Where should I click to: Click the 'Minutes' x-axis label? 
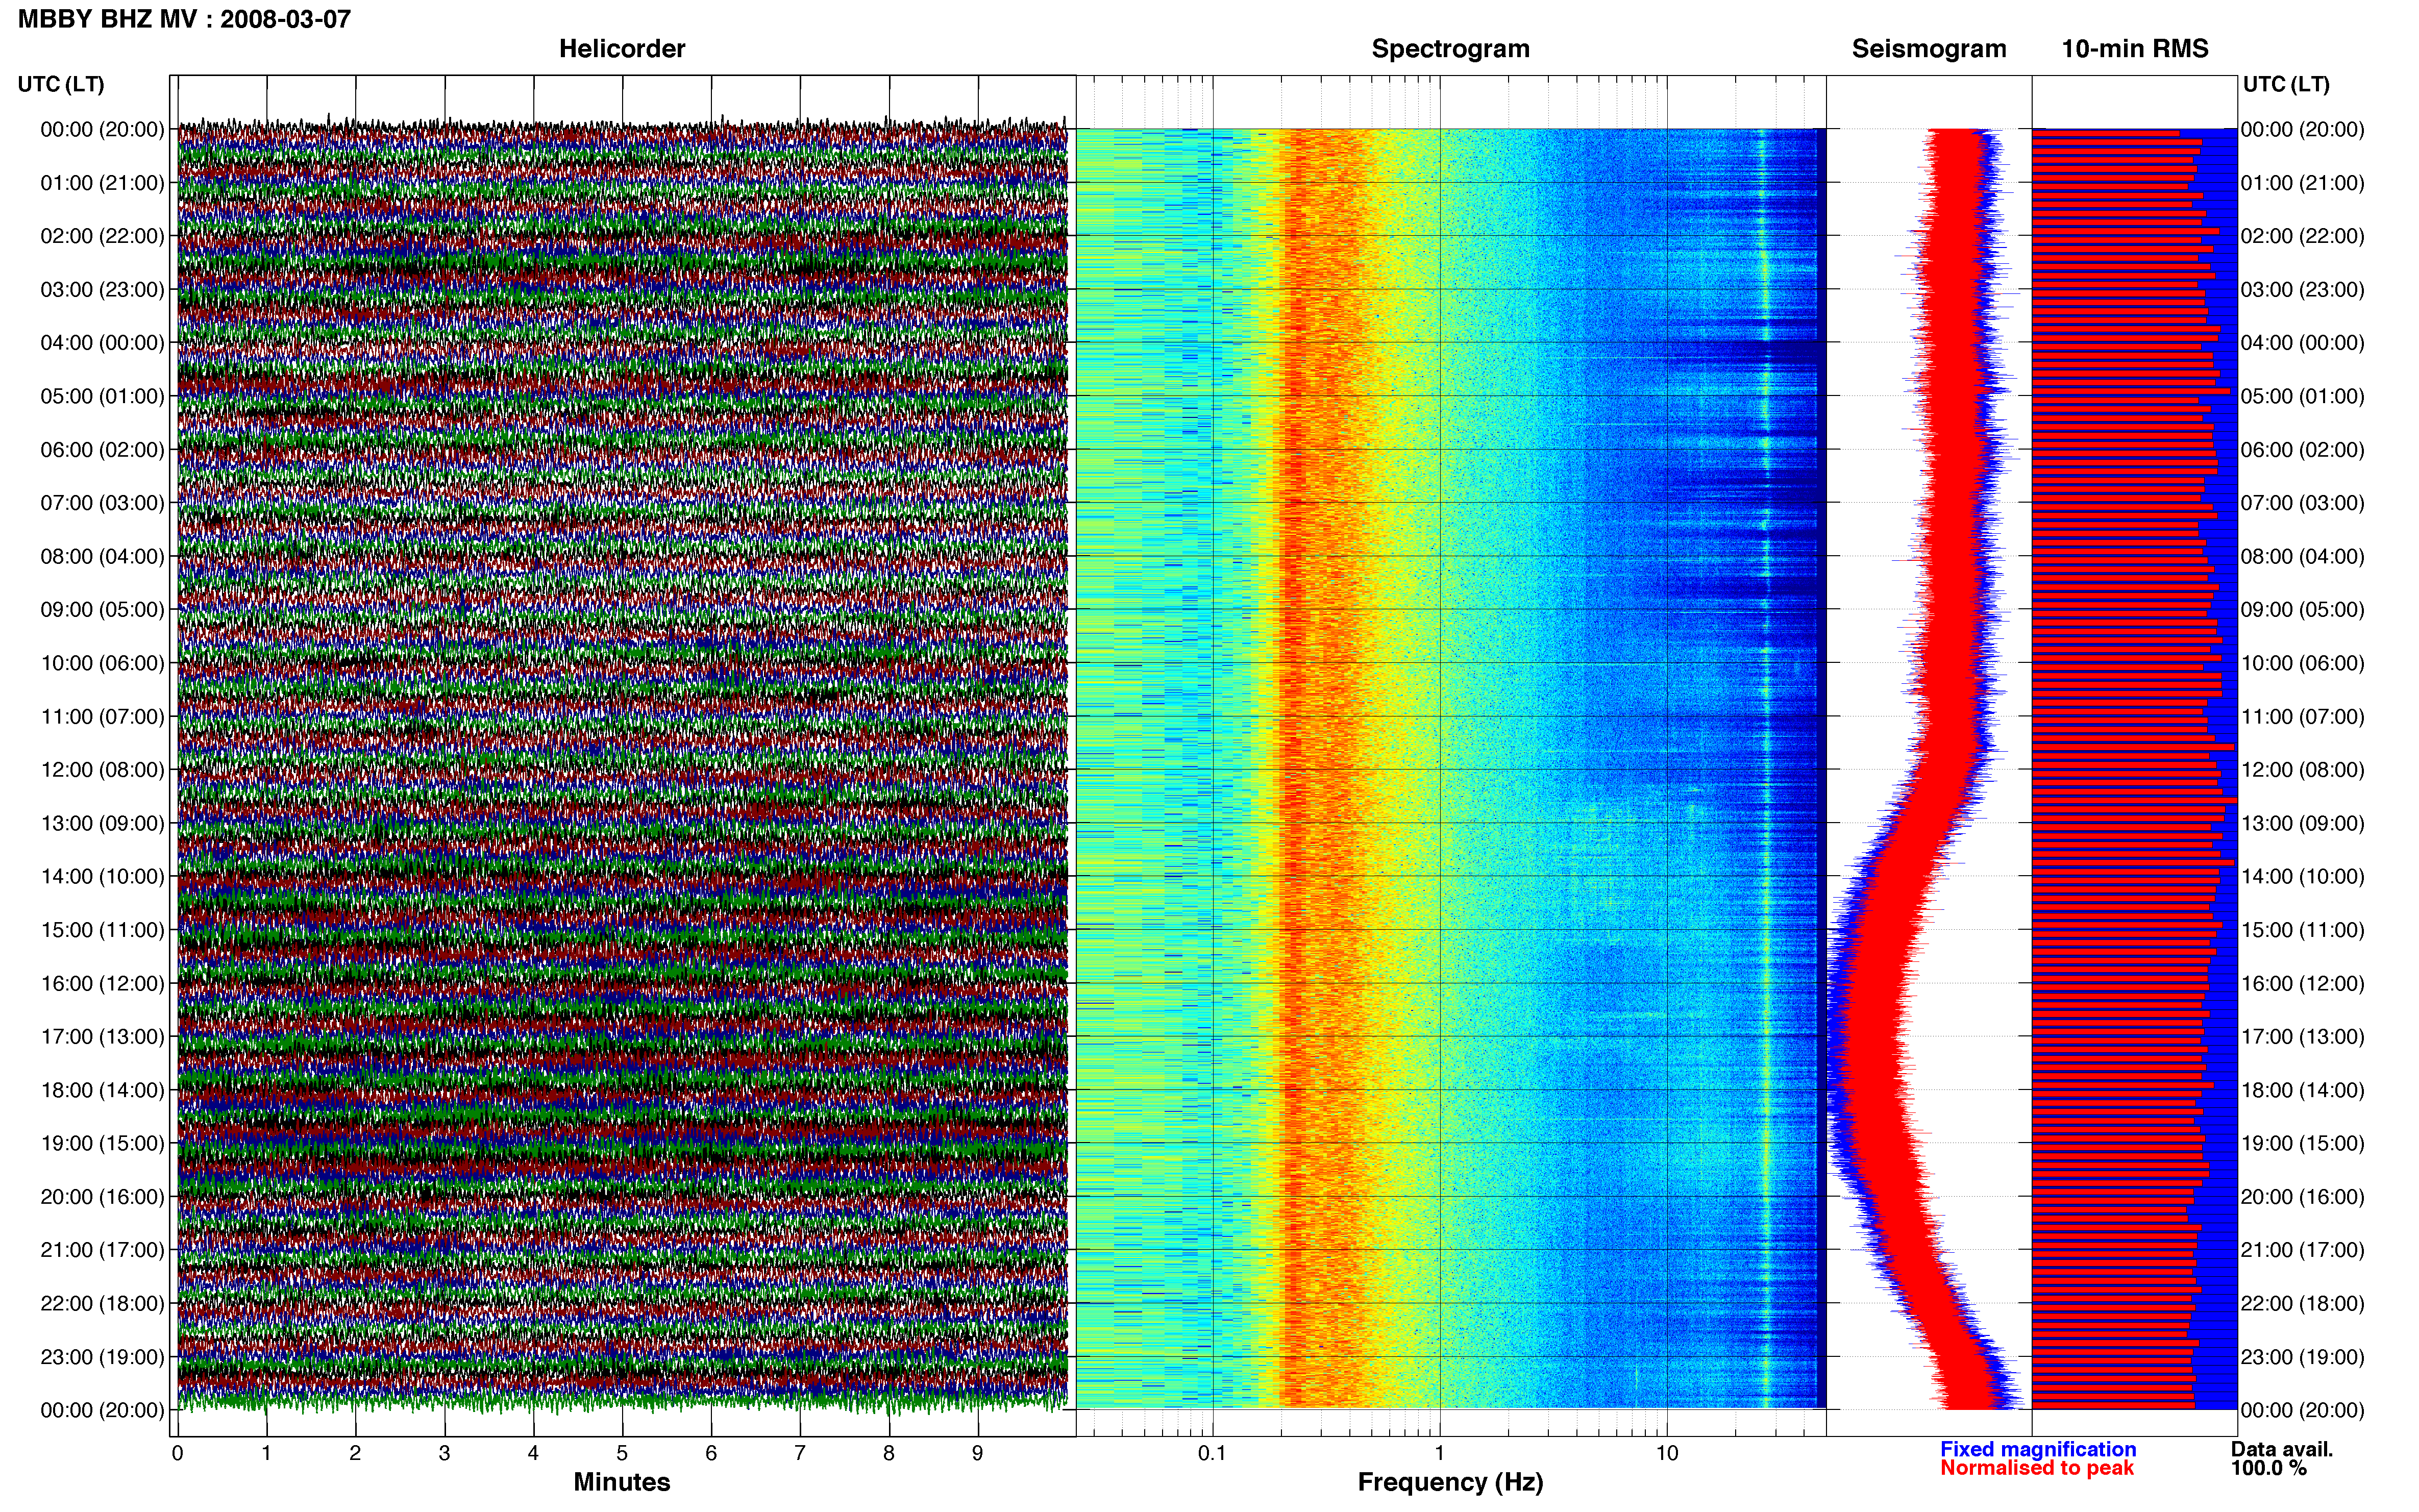tap(621, 1482)
